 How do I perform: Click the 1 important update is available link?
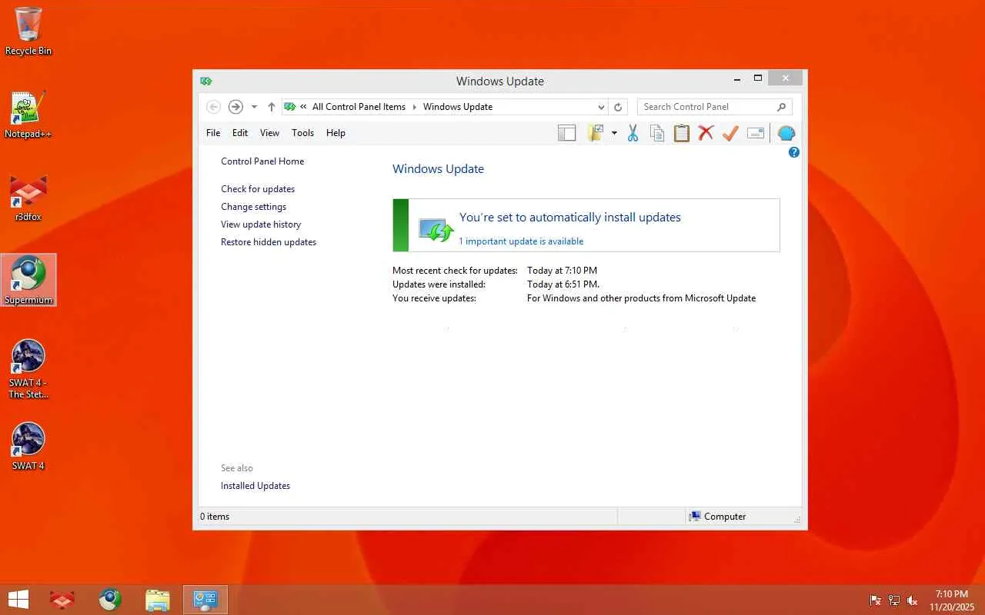point(521,241)
